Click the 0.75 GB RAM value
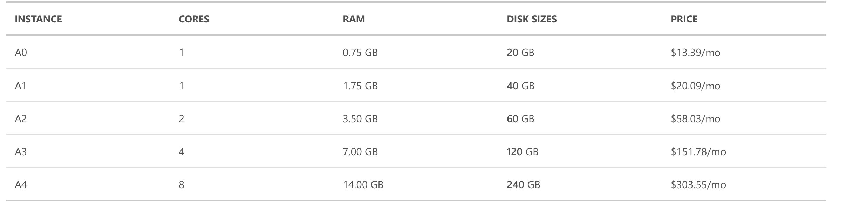The width and height of the screenshot is (846, 204). (360, 53)
